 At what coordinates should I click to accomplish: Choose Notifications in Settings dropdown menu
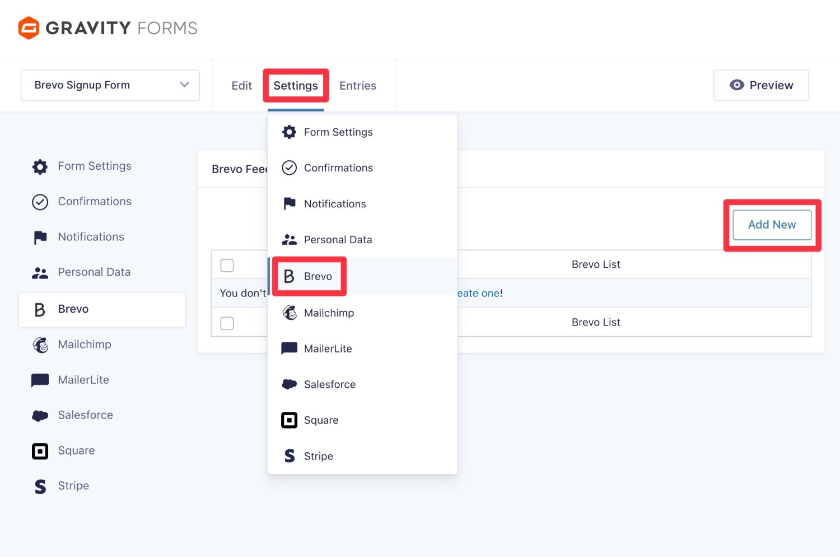(x=362, y=204)
